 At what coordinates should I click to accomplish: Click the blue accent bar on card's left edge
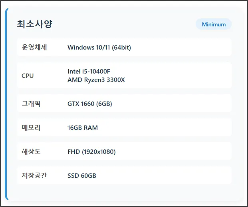6,104
